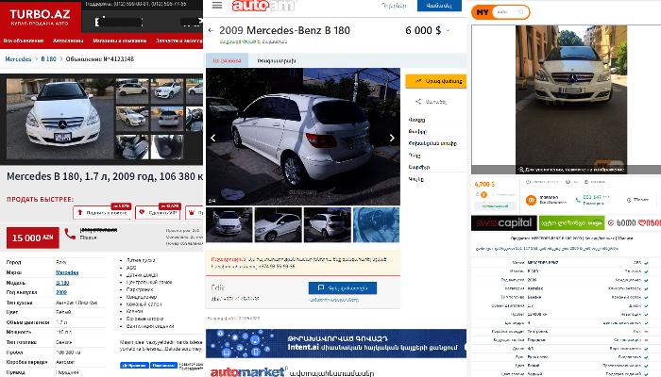Expand the currency dropdown next to 6 000 $
The width and height of the screenshot is (661, 377).
(448, 30)
